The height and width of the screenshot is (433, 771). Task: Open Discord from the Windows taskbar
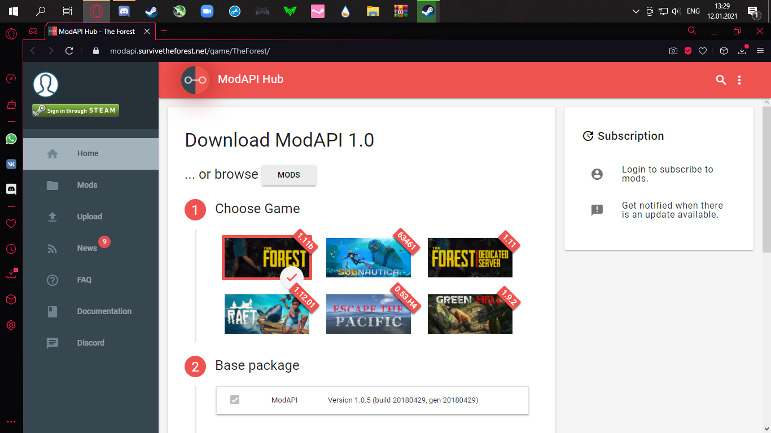coord(124,11)
